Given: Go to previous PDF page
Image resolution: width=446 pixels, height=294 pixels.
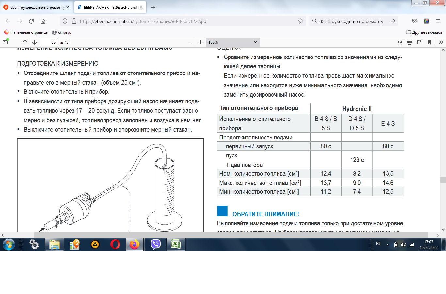Looking at the screenshot, I should pyautogui.click(x=25, y=42).
